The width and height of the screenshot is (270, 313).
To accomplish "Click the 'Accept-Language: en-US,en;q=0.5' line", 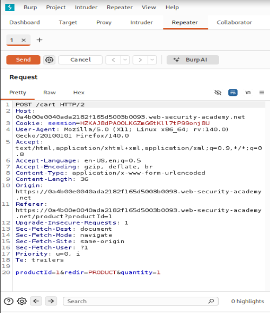I will [x=78, y=160].
